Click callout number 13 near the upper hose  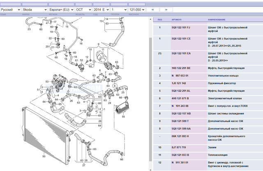tap(101, 21)
